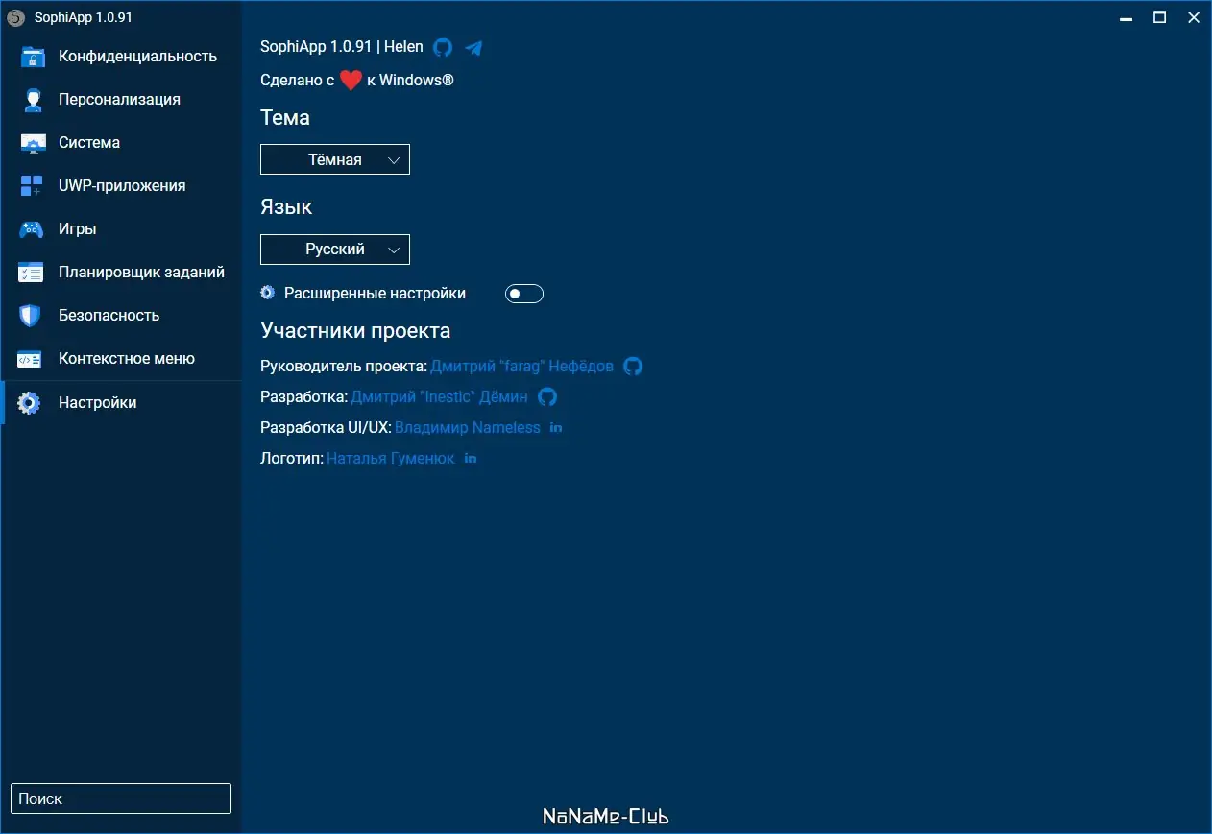Go to Персонализация section
The width and height of the screenshot is (1212, 834).
pyautogui.click(x=121, y=100)
